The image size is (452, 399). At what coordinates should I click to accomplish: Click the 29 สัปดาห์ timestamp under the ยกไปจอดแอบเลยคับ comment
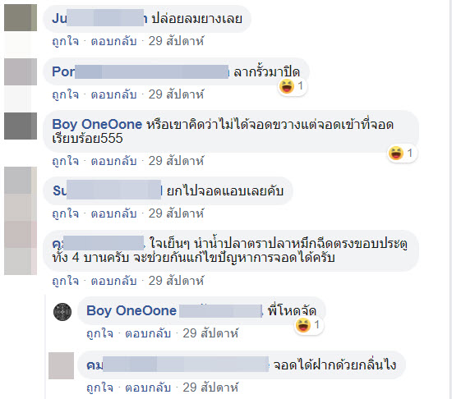[176, 213]
